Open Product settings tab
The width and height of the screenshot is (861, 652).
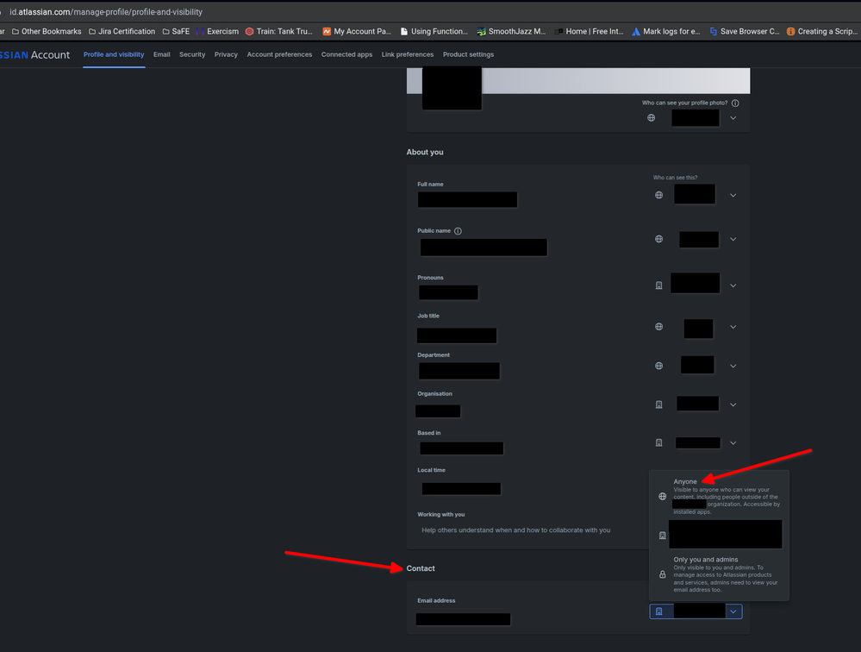(x=468, y=54)
